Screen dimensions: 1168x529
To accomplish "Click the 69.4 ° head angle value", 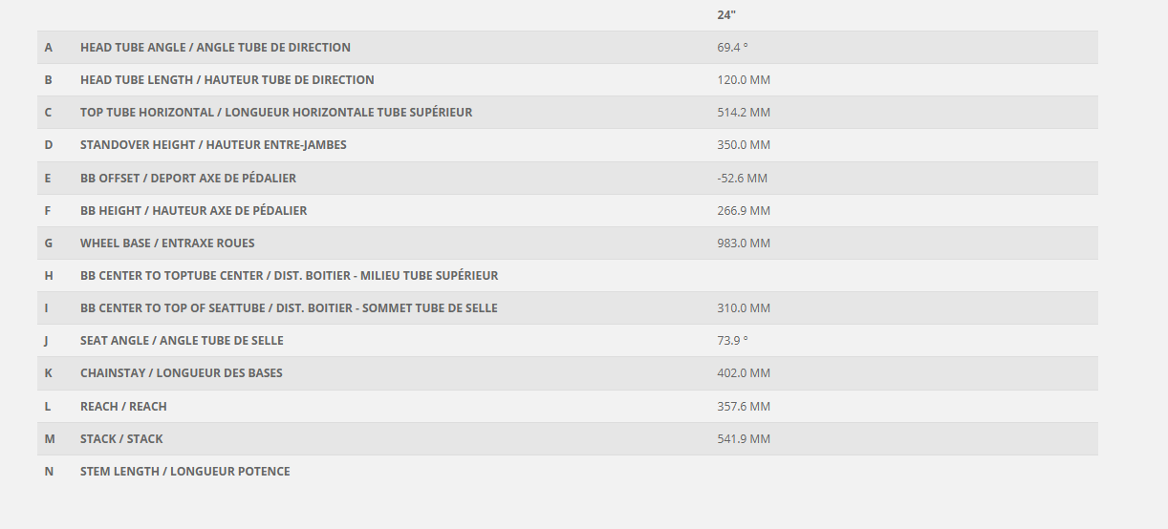I will pyautogui.click(x=732, y=48).
